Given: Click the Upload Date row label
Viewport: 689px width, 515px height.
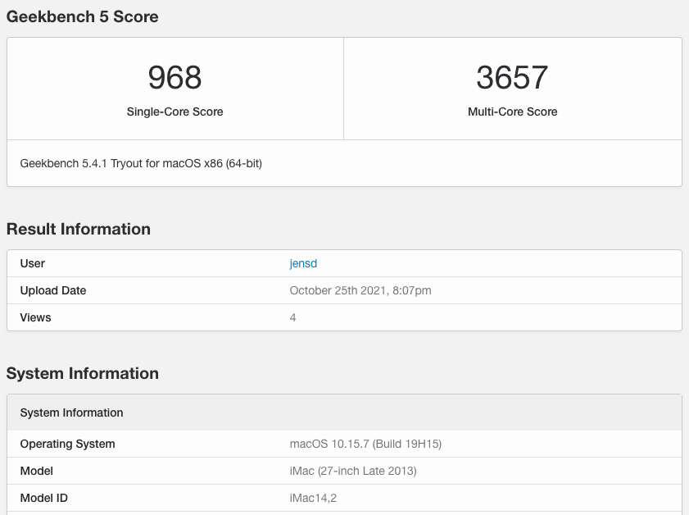Looking at the screenshot, I should 53,290.
